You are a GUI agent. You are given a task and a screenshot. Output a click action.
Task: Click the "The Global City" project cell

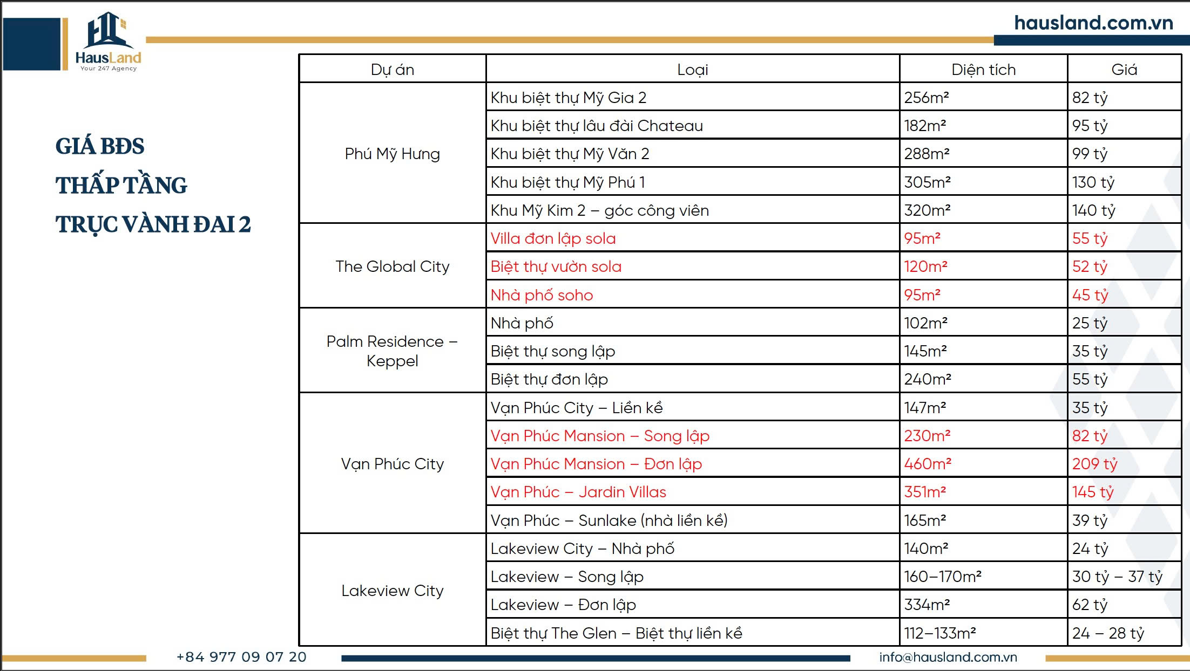tap(393, 266)
